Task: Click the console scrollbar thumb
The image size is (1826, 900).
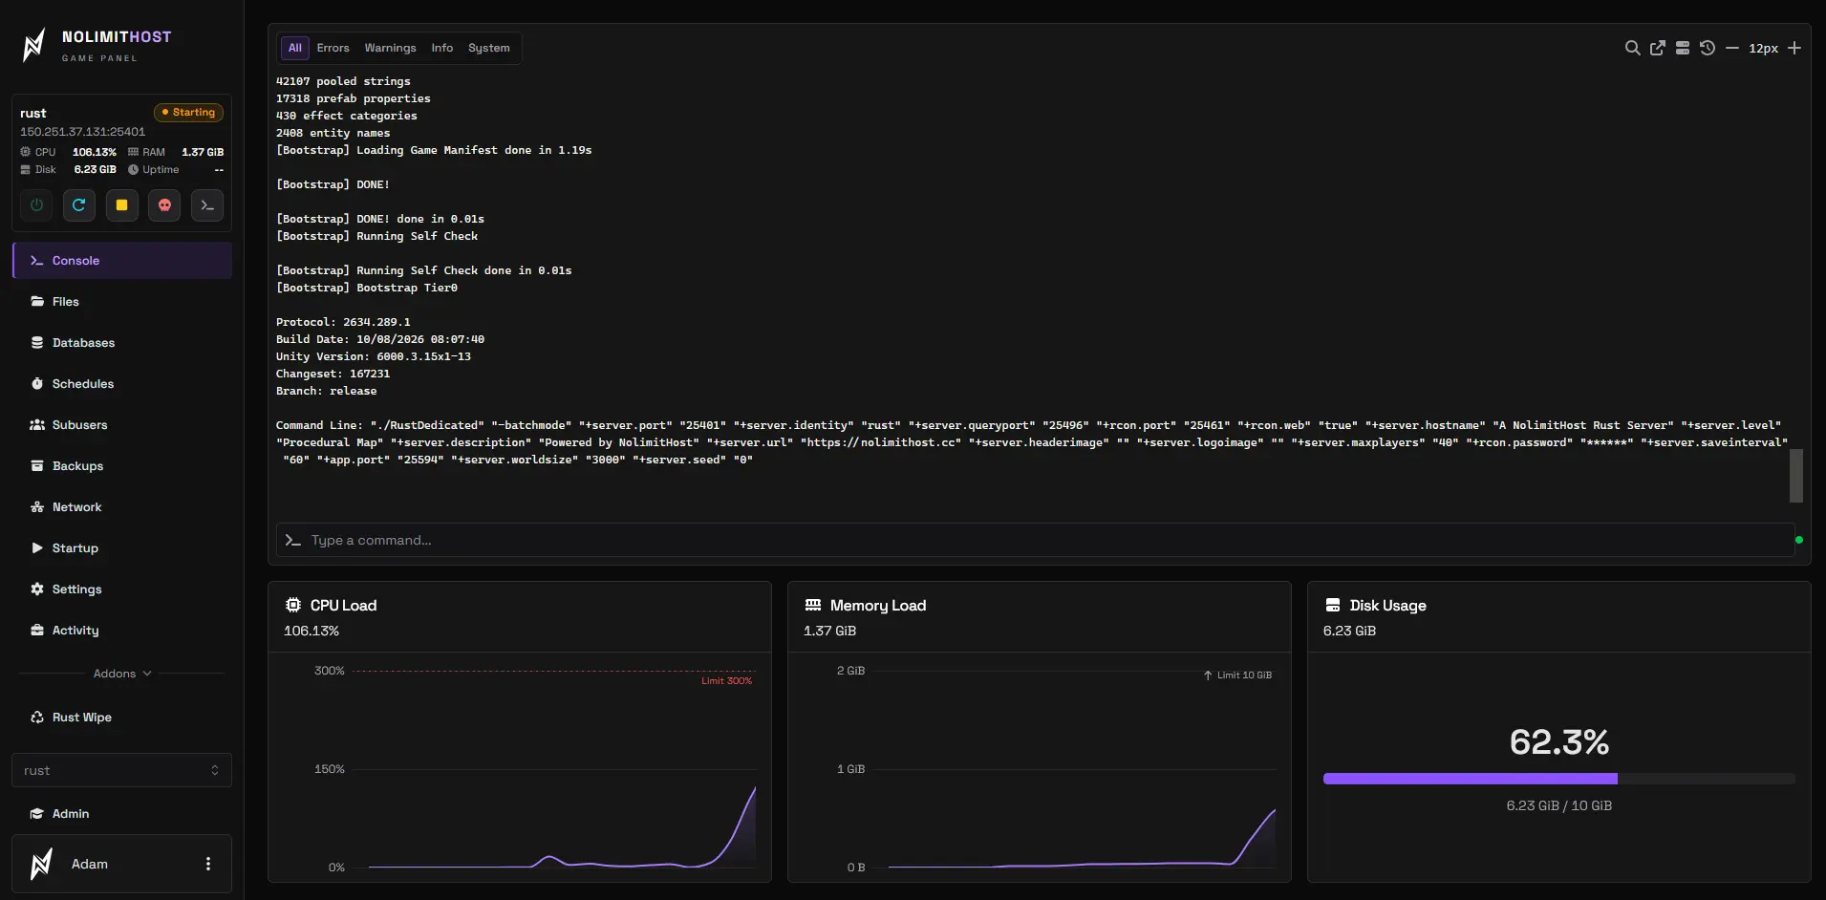Action: [1796, 475]
